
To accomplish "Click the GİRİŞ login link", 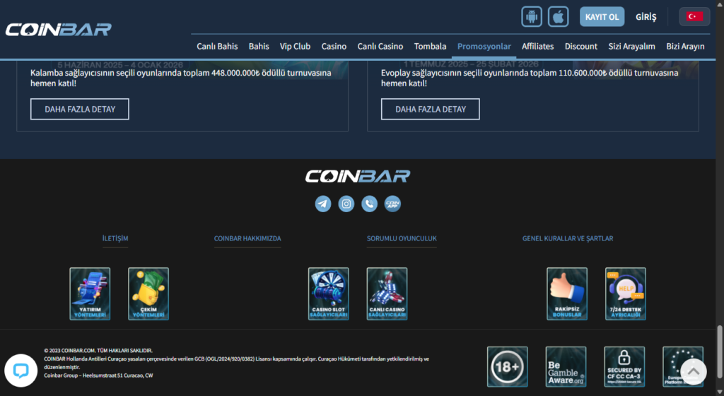I will tap(646, 16).
